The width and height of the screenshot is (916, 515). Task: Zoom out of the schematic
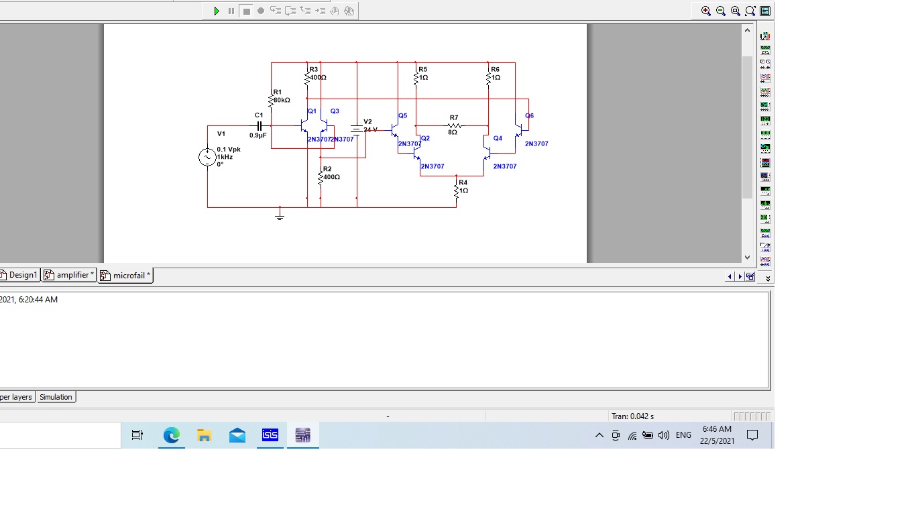click(720, 11)
